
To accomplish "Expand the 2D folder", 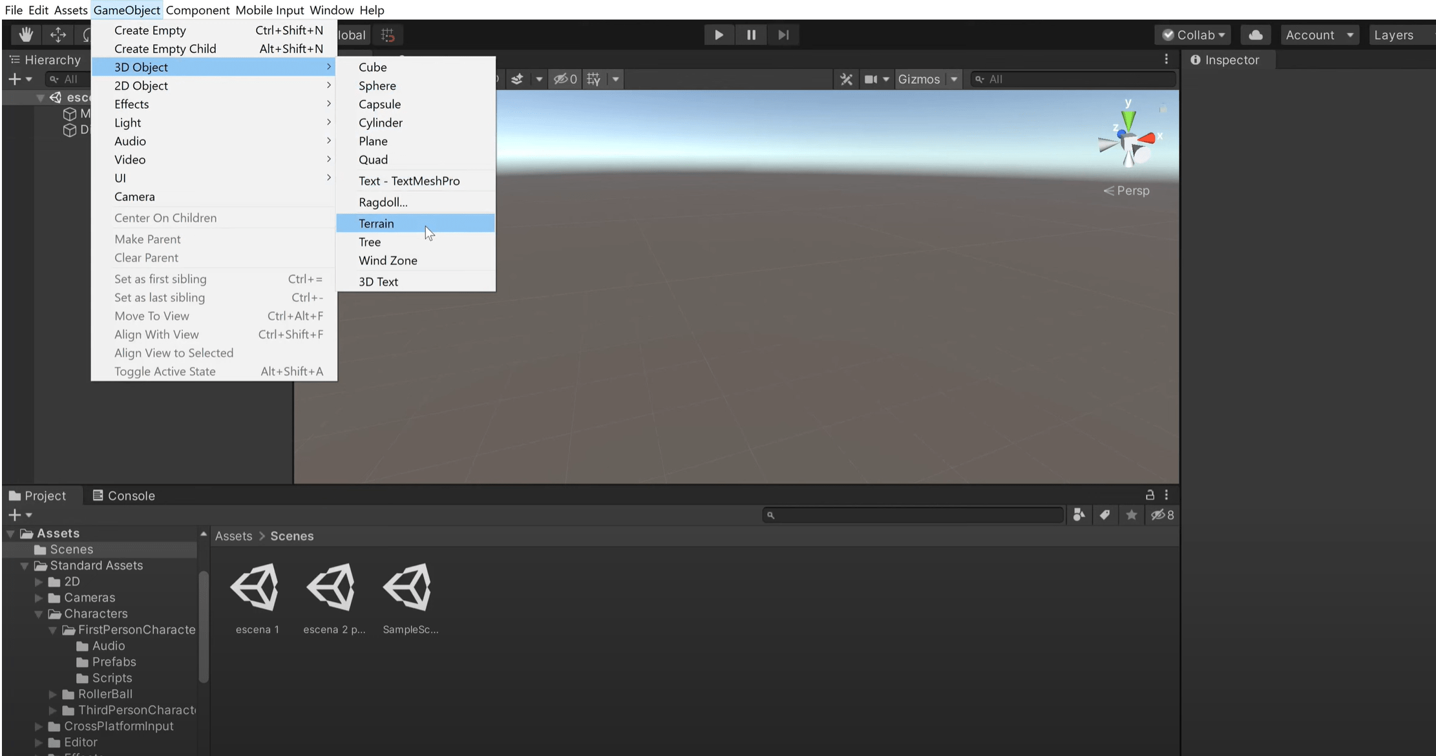I will 39,582.
